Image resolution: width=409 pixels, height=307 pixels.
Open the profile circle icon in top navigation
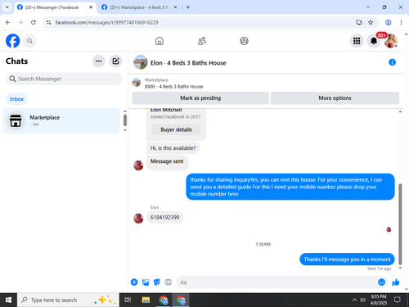coord(244,41)
